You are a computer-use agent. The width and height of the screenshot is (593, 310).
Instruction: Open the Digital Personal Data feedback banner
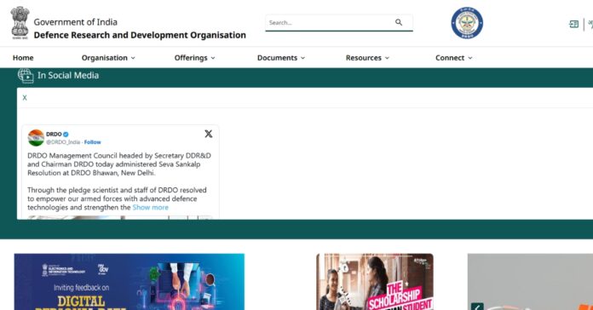[x=130, y=282]
